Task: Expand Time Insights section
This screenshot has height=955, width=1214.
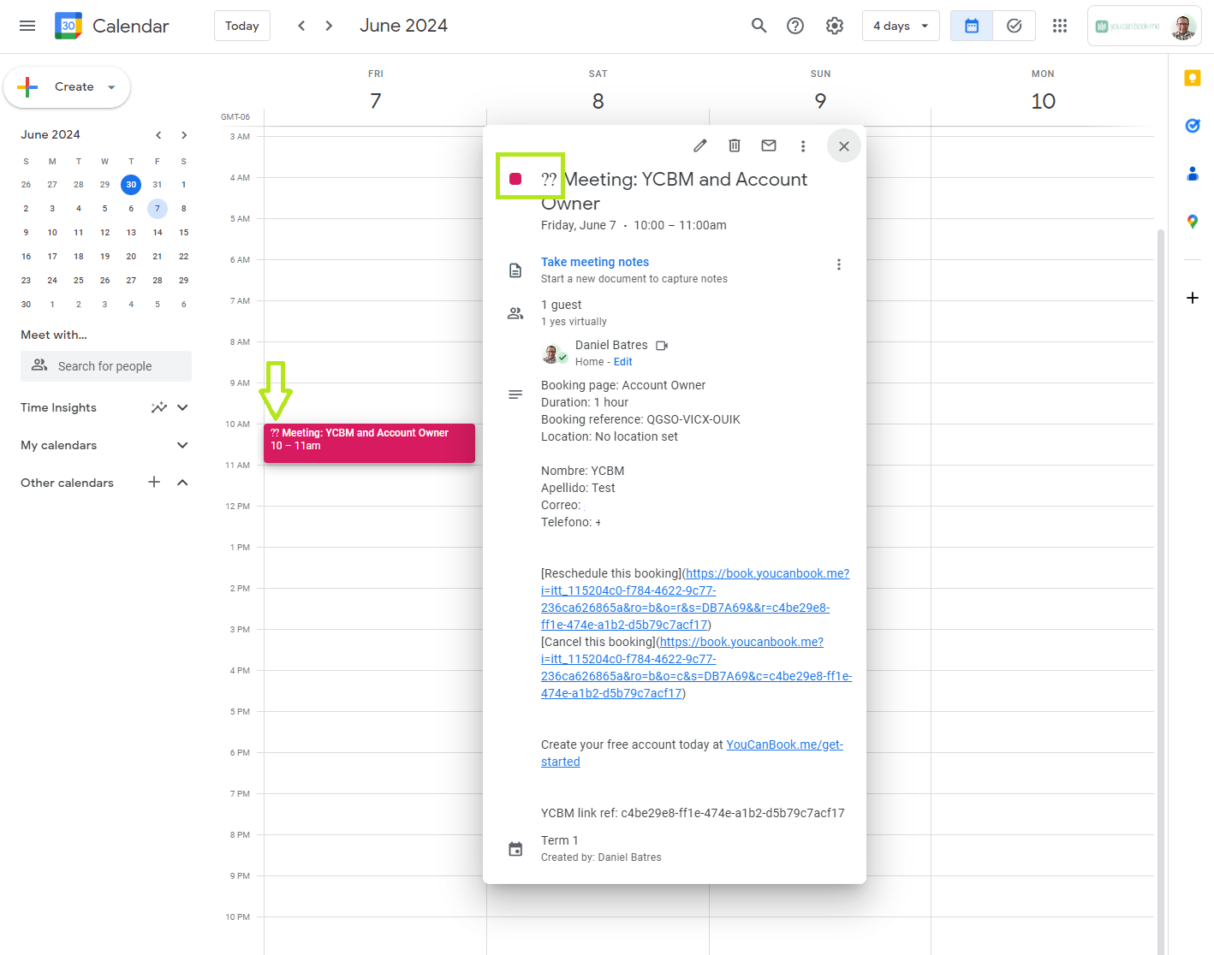Action: [182, 407]
